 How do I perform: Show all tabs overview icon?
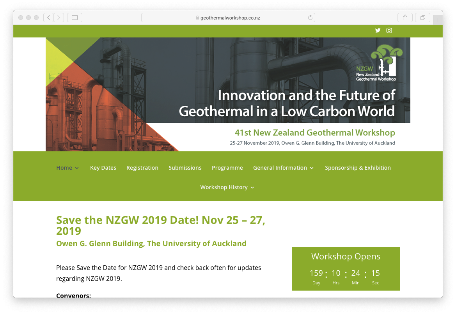422,18
